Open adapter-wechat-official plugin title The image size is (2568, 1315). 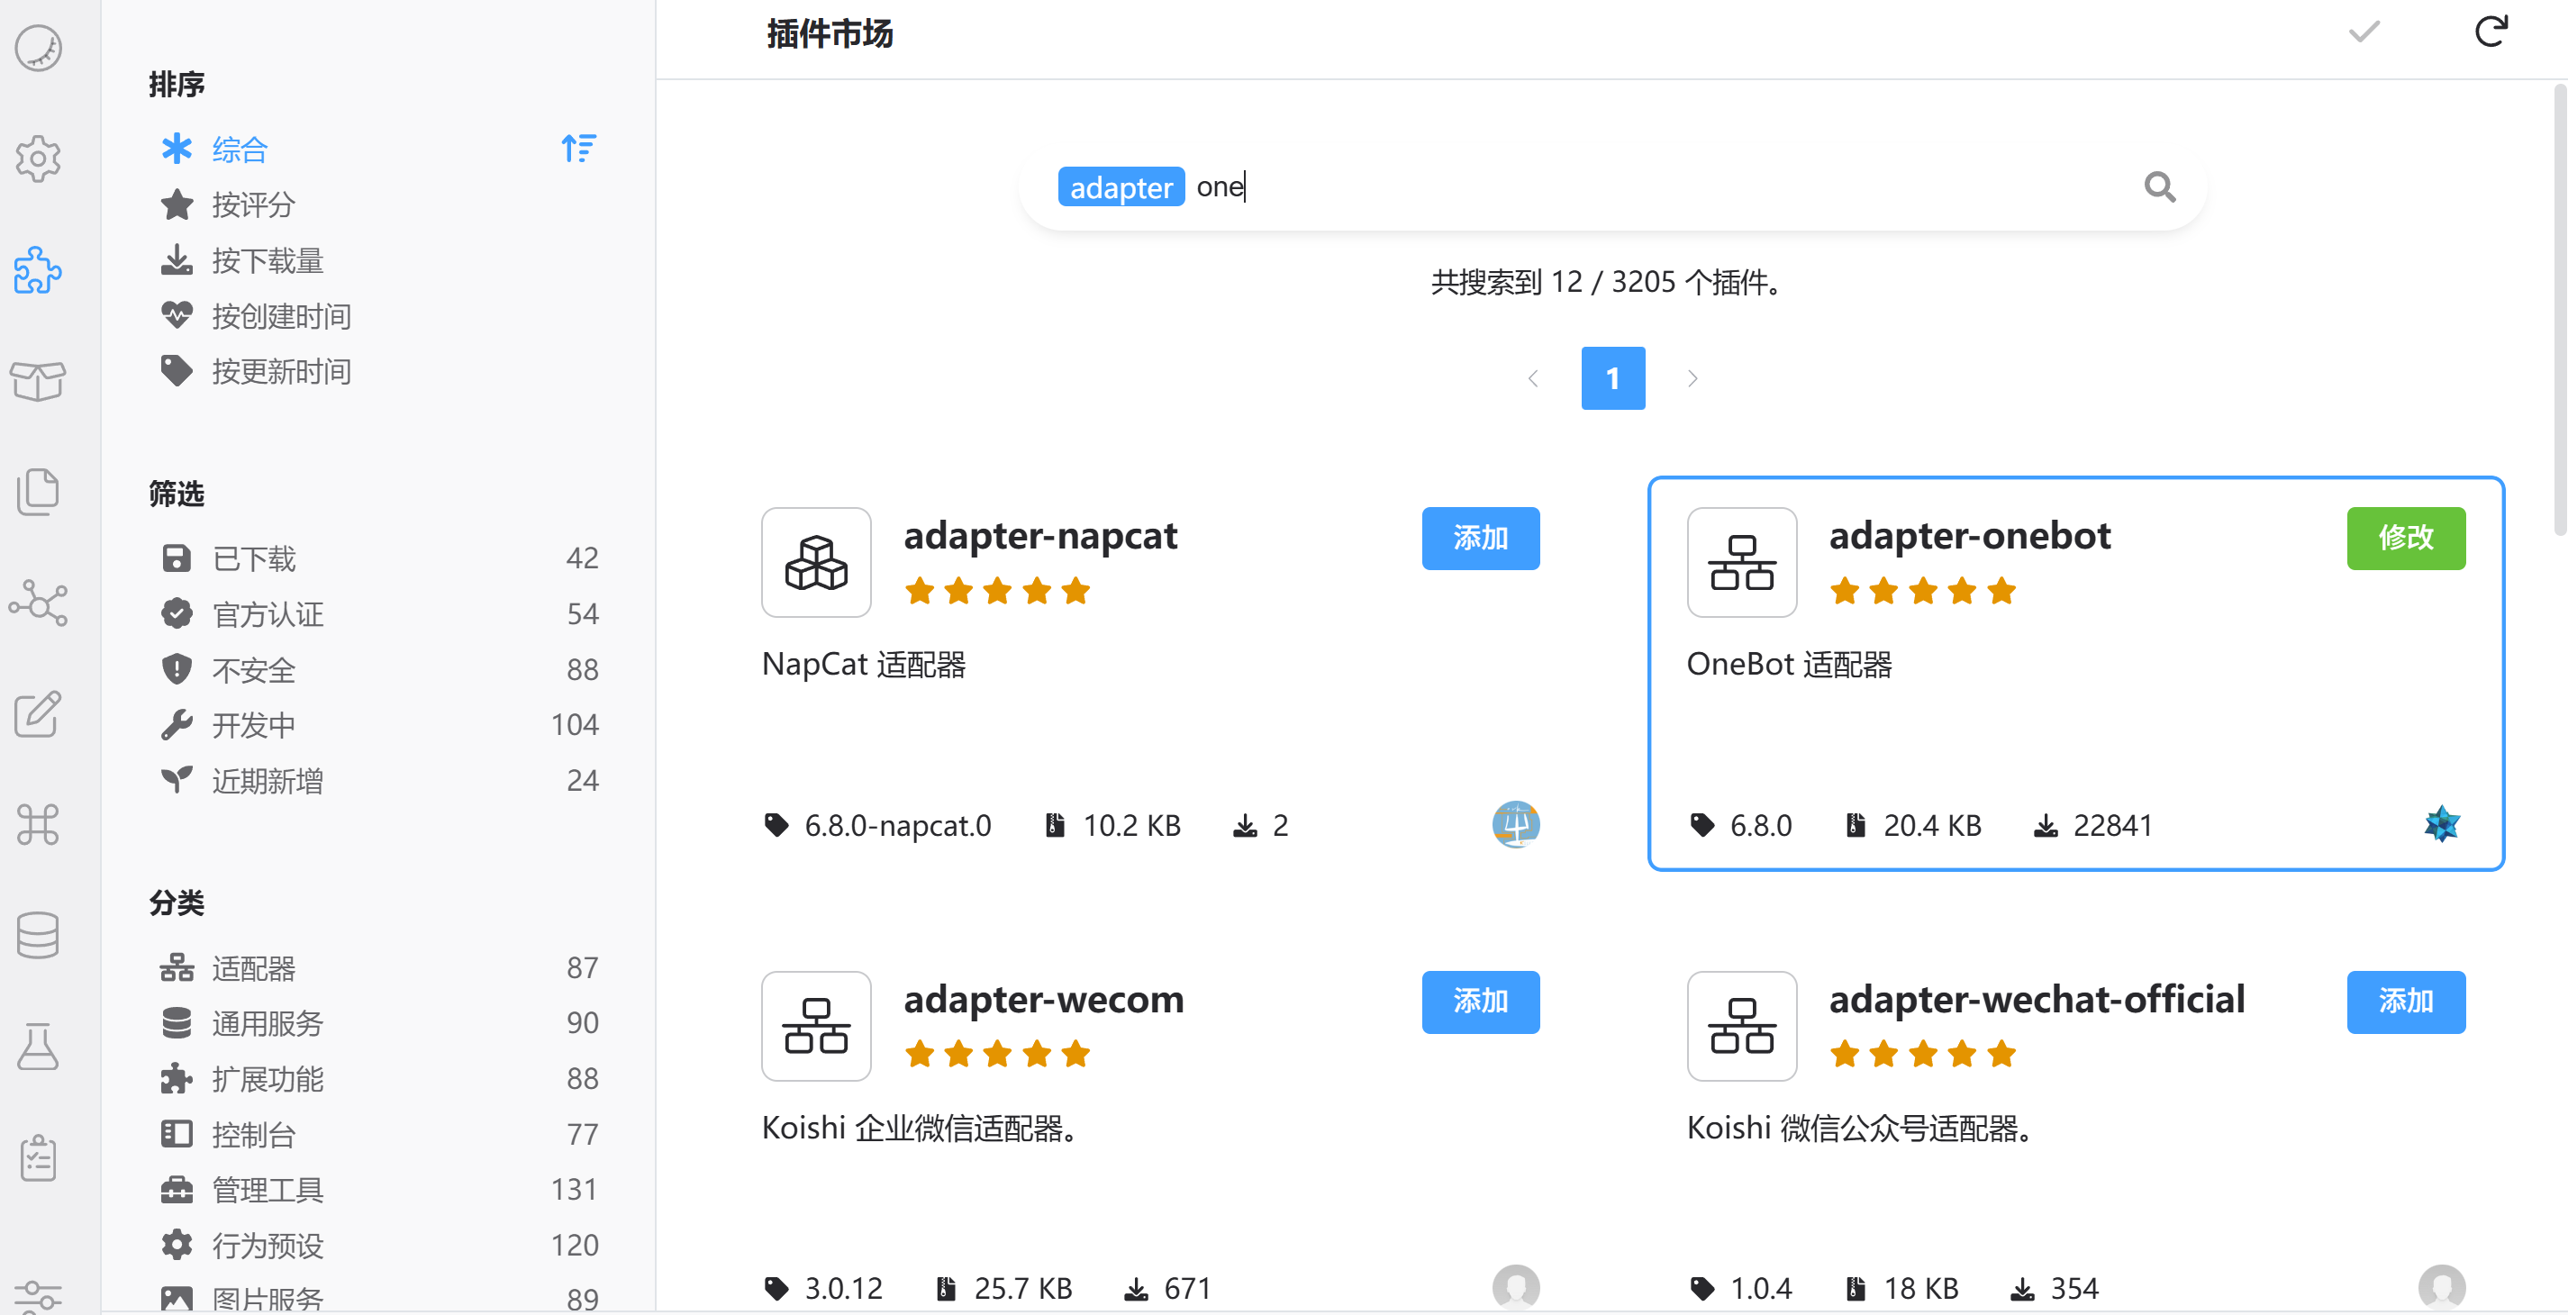2037,1000
